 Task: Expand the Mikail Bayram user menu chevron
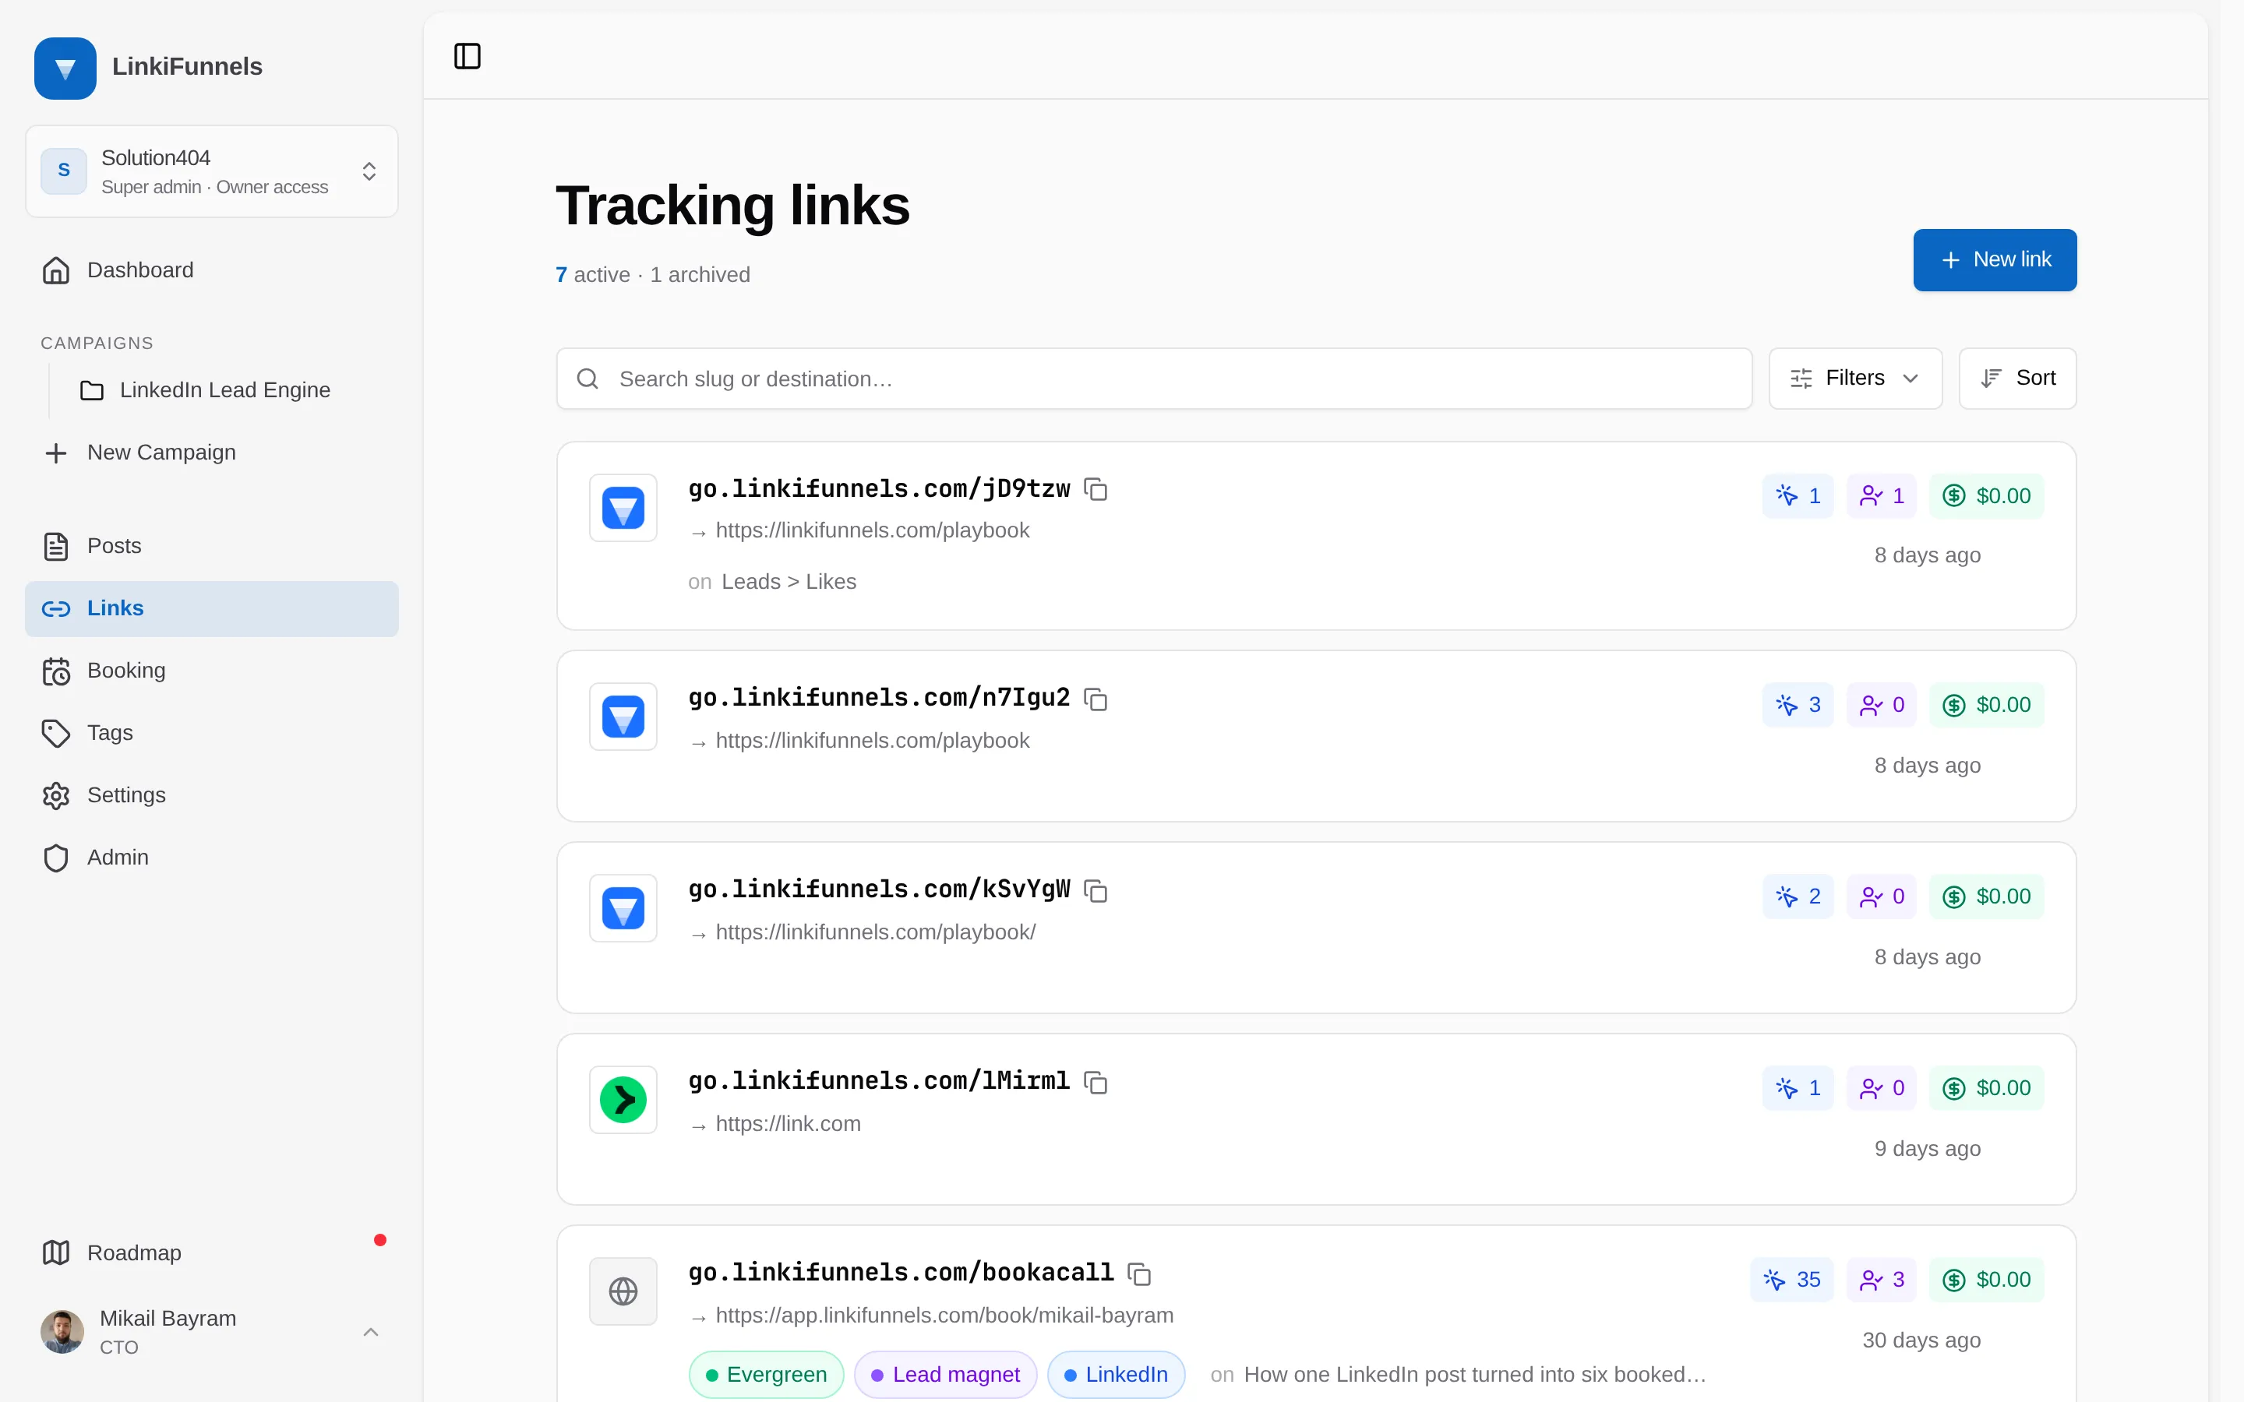tap(371, 1333)
